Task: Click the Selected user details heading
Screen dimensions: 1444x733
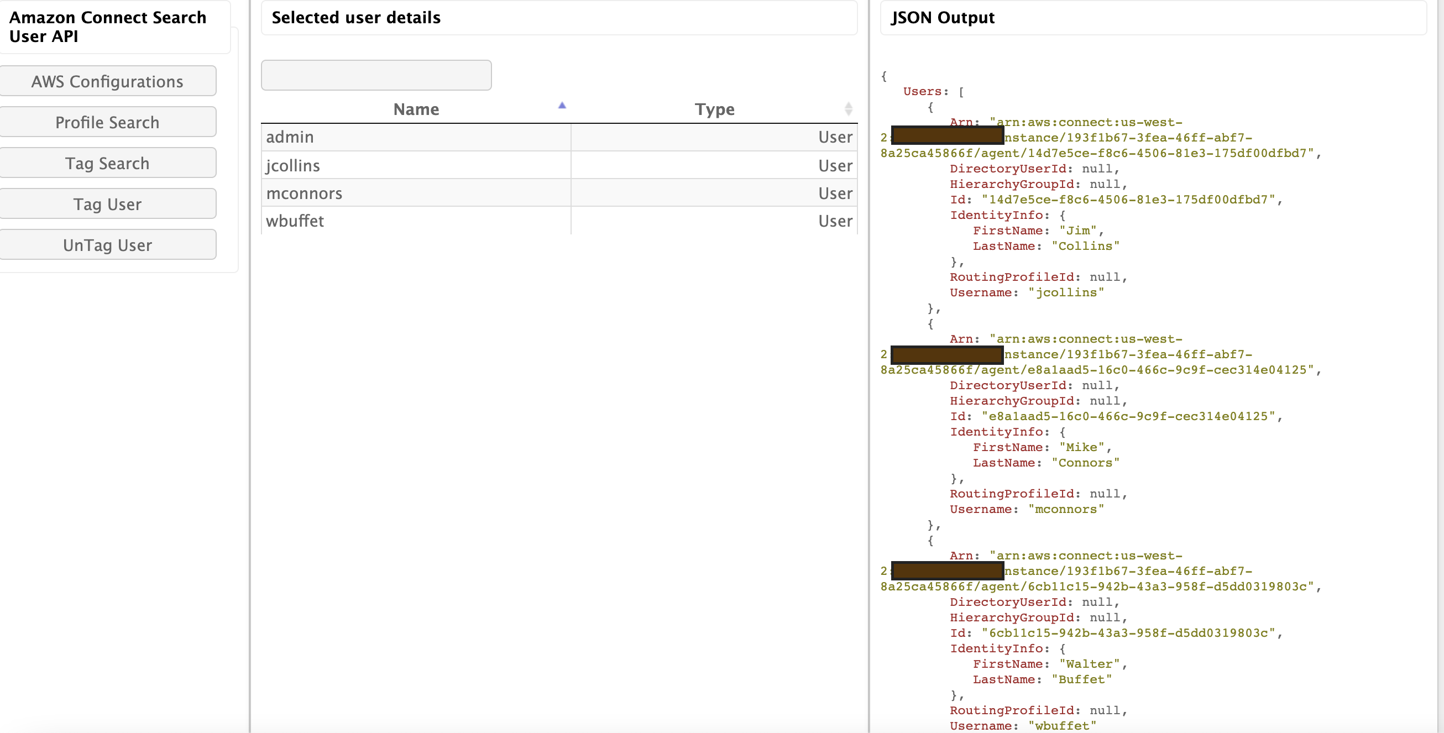Action: click(x=356, y=18)
